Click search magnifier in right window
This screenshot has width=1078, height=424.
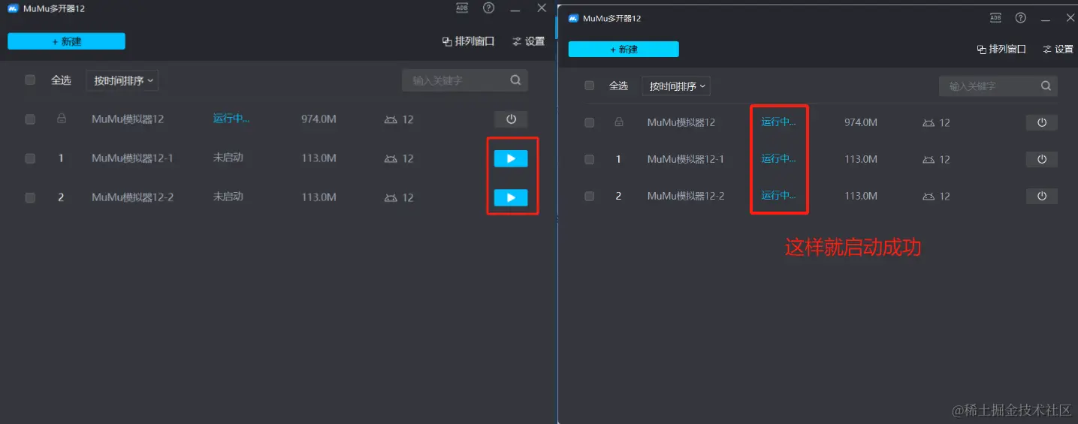[1046, 86]
